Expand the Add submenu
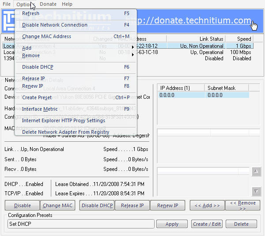265x236 pixels. [x=76, y=48]
